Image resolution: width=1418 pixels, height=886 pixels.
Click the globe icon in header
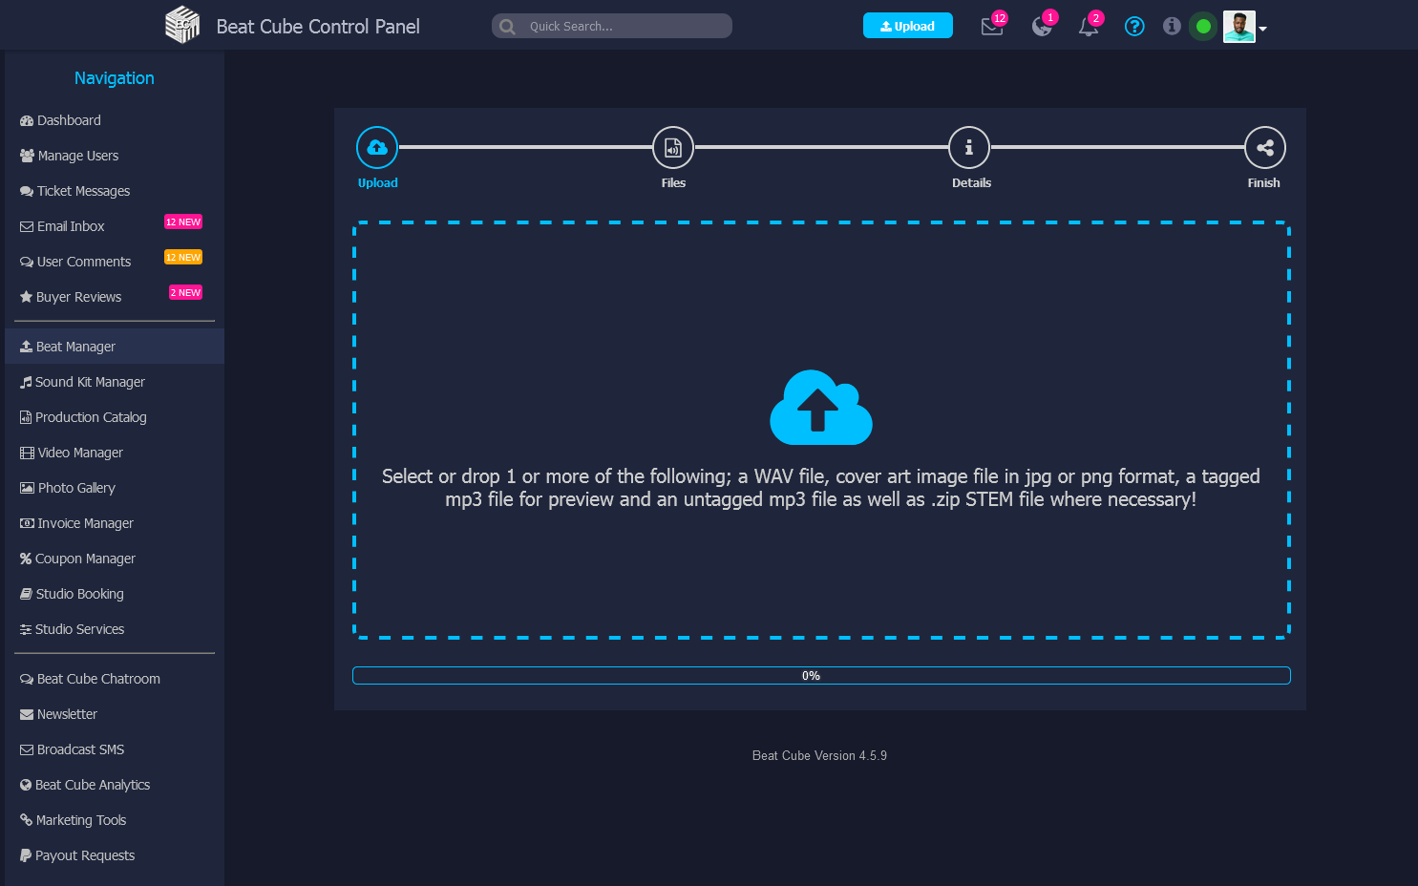point(1041,27)
